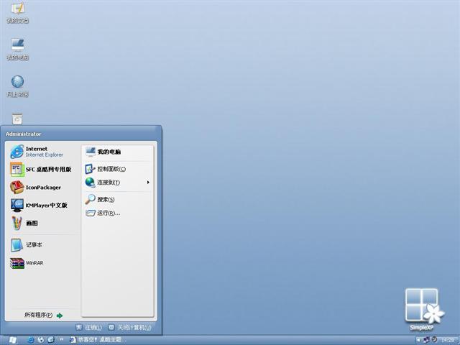This screenshot has height=345, width=460.
Task: Expand the quick launch overflow chevron
Action: [62, 339]
